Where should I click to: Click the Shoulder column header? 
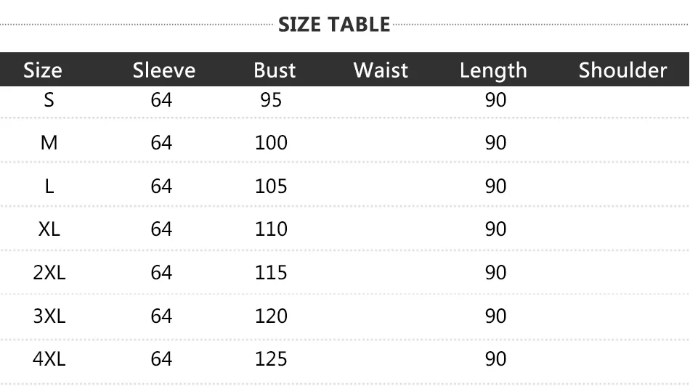click(622, 70)
